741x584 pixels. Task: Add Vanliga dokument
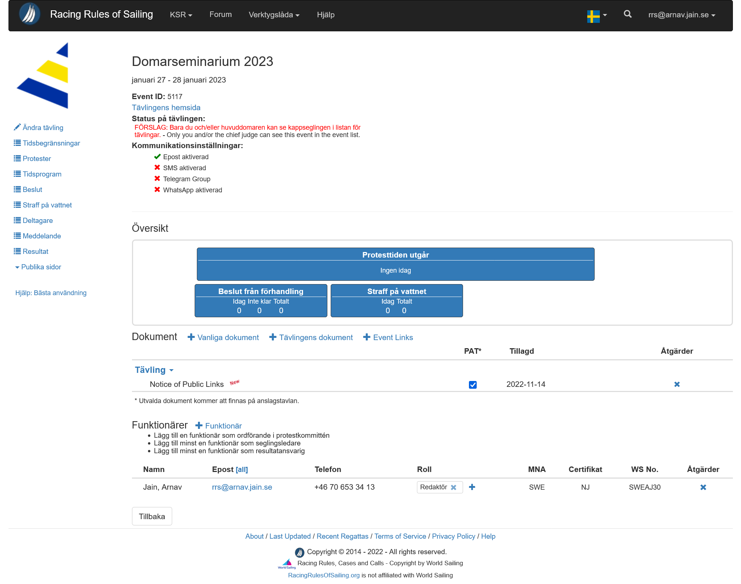pyautogui.click(x=223, y=338)
